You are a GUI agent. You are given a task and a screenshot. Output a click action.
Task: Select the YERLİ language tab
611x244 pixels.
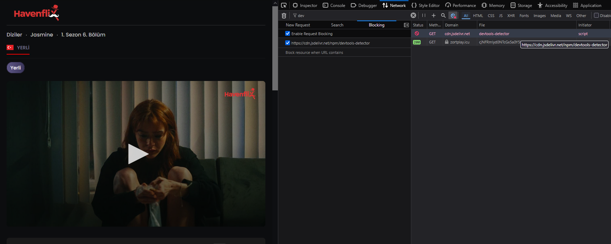pos(18,48)
